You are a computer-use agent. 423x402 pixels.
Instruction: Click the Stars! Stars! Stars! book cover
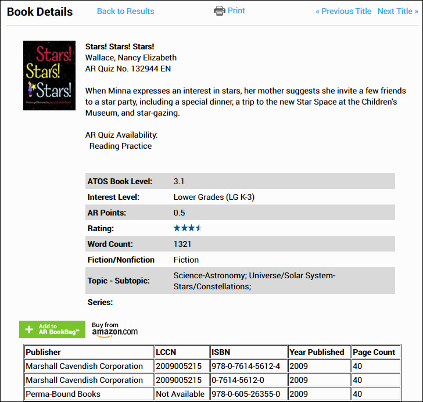pos(49,76)
